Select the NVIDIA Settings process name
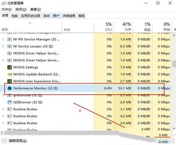The height and width of the screenshot is (145, 176). tap(26, 67)
